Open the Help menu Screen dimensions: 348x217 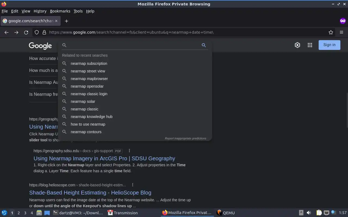[90, 11]
